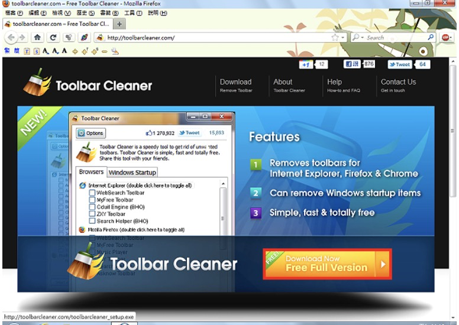The width and height of the screenshot is (459, 325).
Task: Tick the Cduit Engine (BHO) checkbox
Action: click(92, 207)
